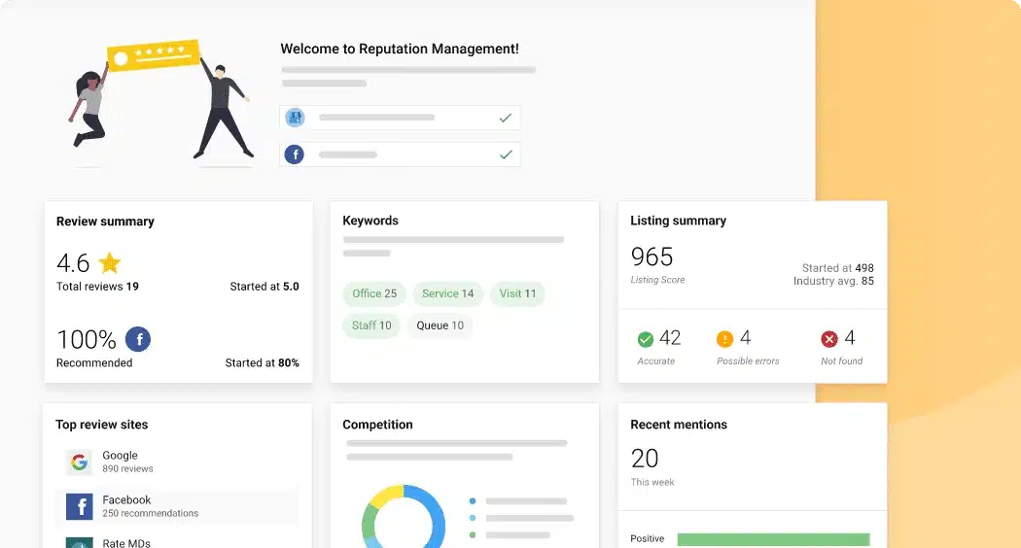
Task: Click the blue account icon in welcome list
Action: tap(295, 118)
